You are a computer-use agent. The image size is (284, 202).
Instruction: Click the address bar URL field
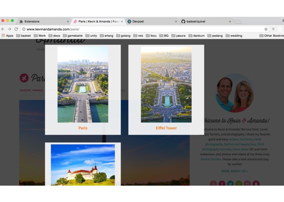pos(145,29)
